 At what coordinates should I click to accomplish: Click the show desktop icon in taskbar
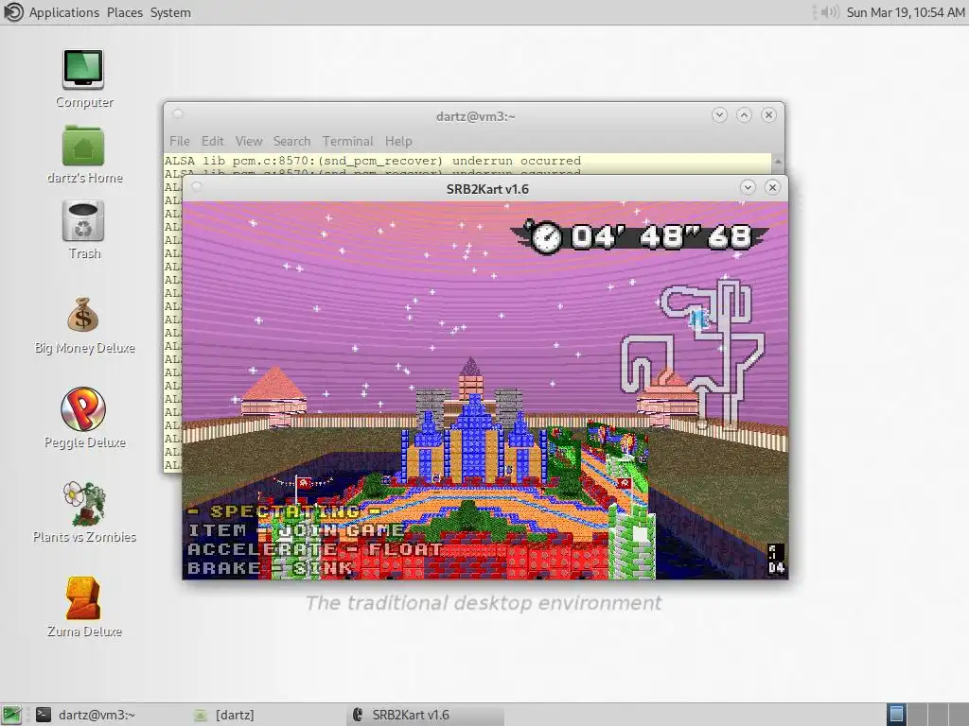click(11, 715)
